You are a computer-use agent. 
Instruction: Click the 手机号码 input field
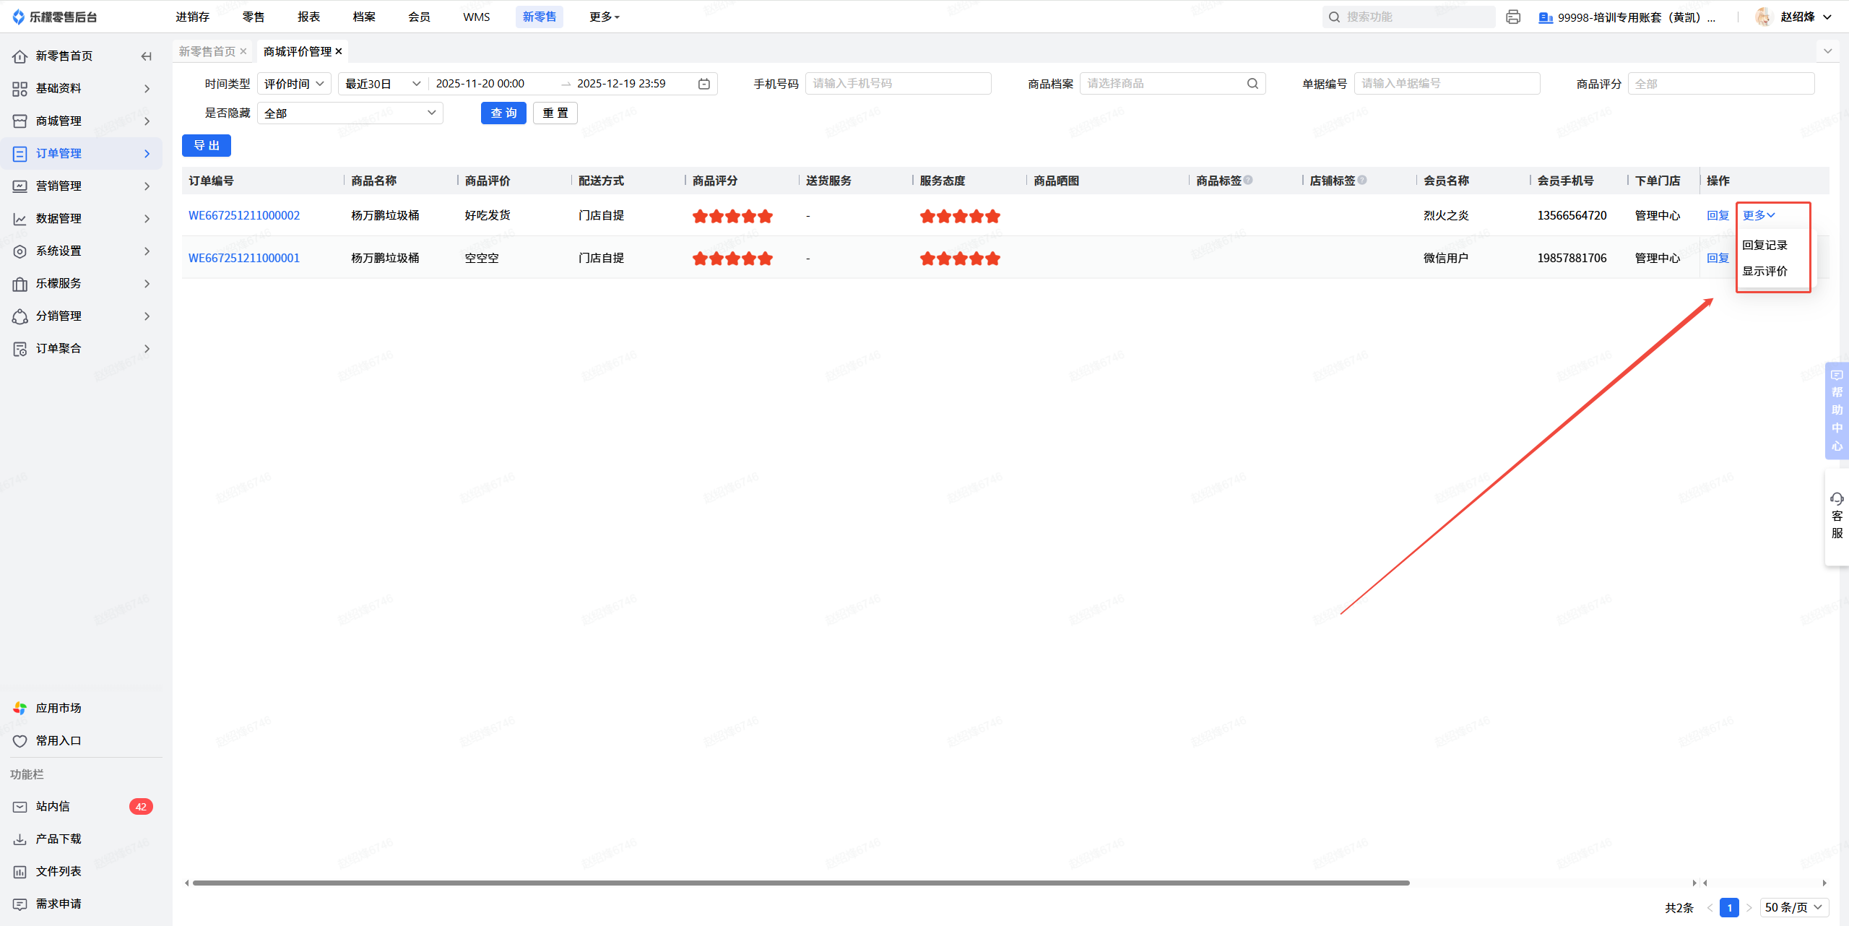pos(898,84)
